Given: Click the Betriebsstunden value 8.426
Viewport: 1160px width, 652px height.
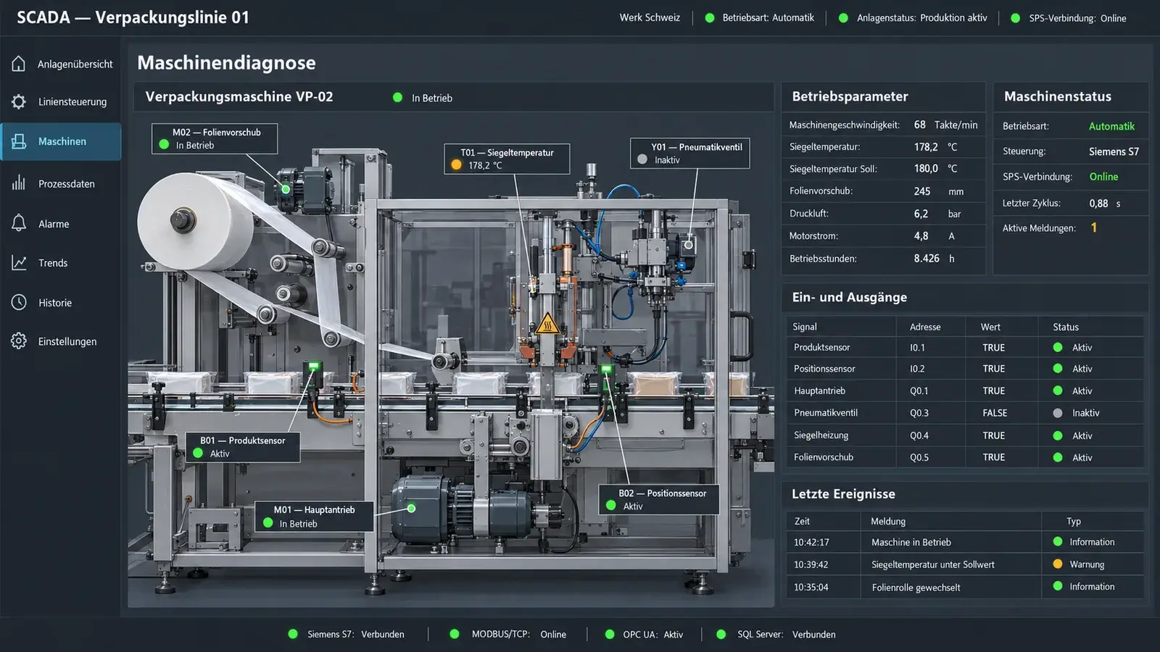Looking at the screenshot, I should coord(927,258).
